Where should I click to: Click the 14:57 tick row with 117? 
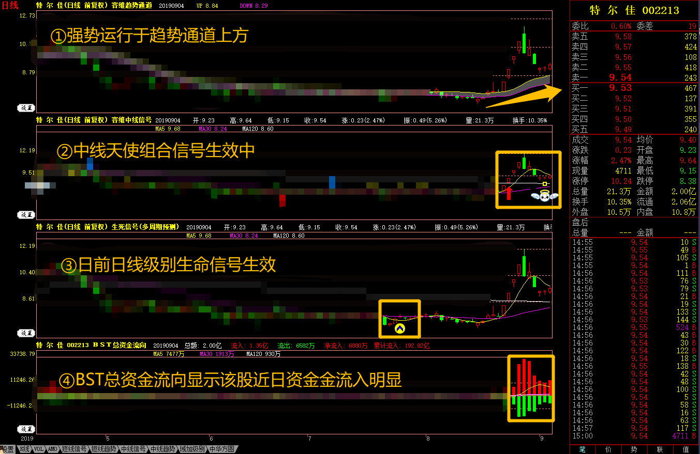coord(634,428)
